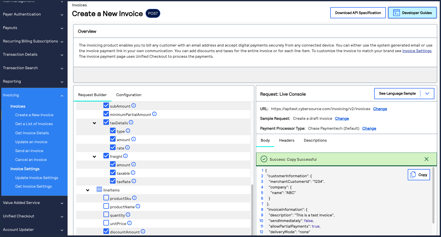Select Send an Invoice in the sidebar
The height and width of the screenshot is (237, 441).
[29, 151]
